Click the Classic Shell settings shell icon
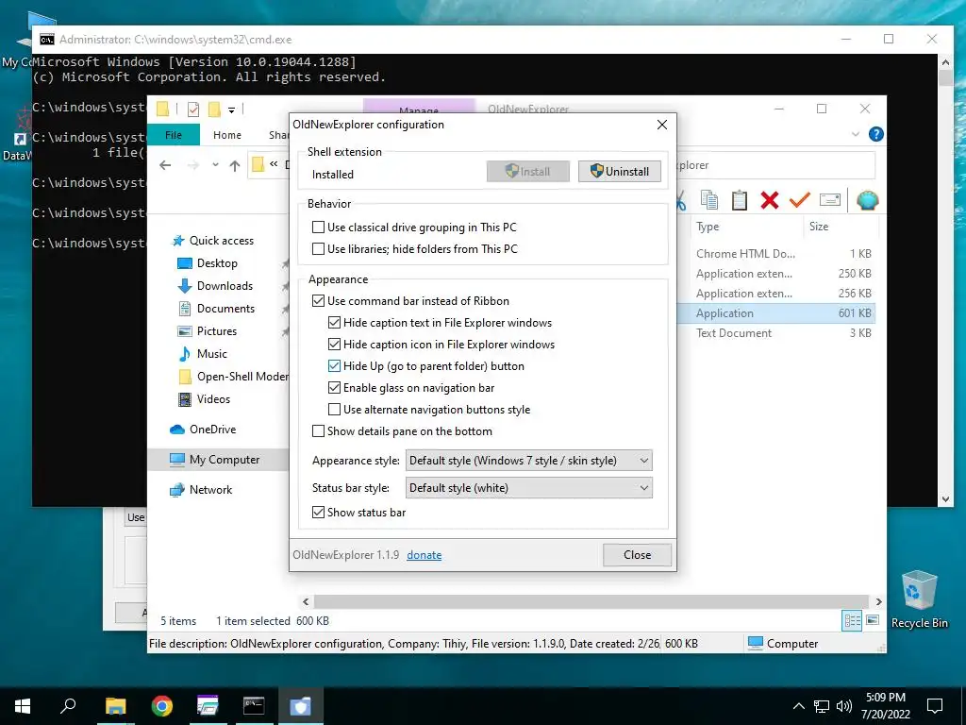Viewport: 966px width, 725px height. click(868, 200)
